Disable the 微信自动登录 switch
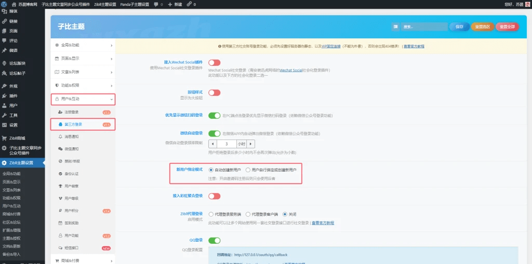 [x=215, y=133]
